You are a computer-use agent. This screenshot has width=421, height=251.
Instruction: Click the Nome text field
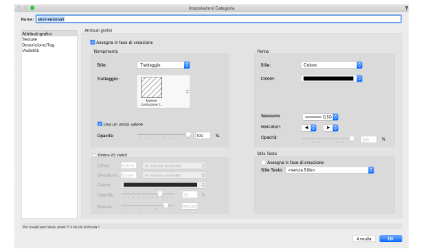pyautogui.click(x=219, y=19)
